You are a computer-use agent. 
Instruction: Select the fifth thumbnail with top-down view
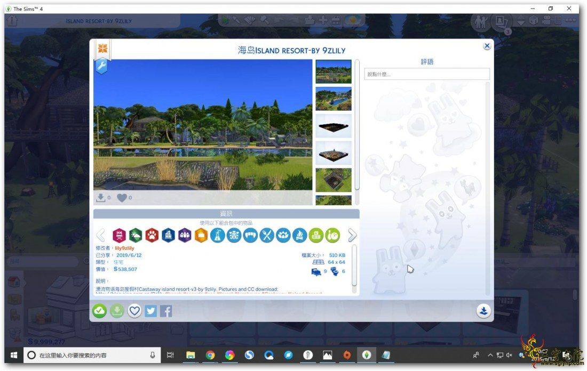coord(334,180)
